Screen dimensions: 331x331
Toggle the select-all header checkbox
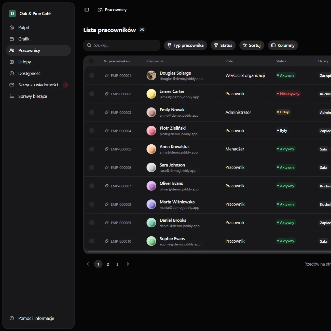pos(92,61)
